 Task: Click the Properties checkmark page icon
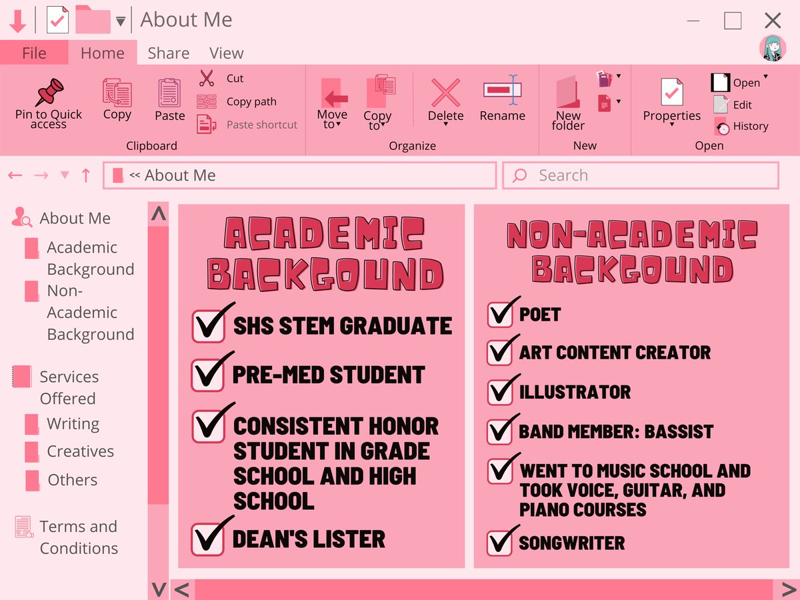(x=671, y=93)
